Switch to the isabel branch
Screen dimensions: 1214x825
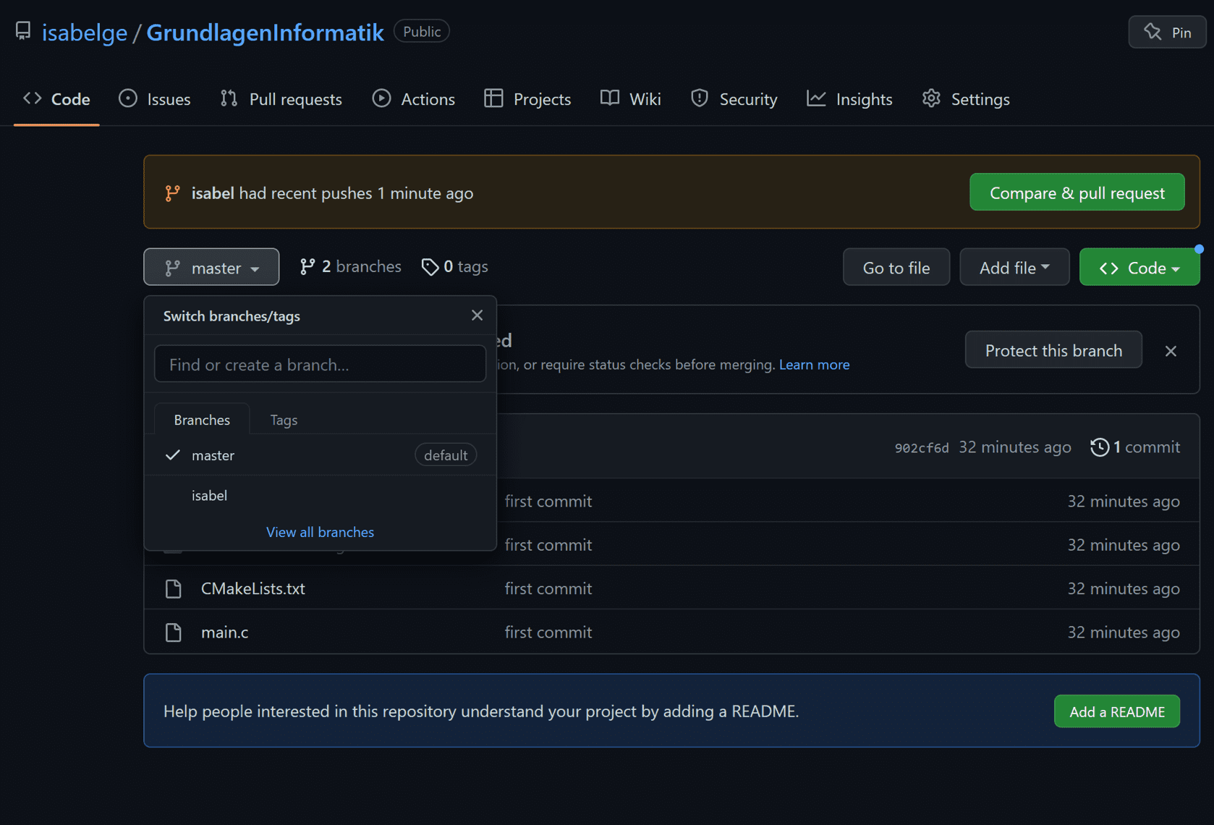(320, 496)
